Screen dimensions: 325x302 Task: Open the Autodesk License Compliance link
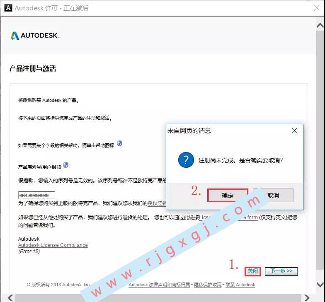(53, 245)
